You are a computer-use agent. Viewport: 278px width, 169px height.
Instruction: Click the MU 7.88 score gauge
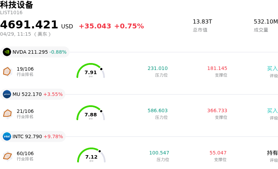[90, 114]
